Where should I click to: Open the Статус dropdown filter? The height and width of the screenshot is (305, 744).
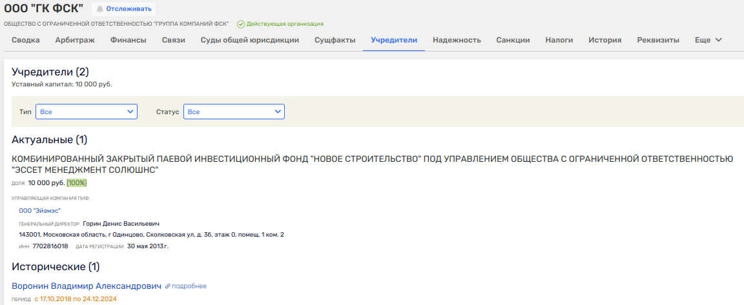[x=234, y=112]
